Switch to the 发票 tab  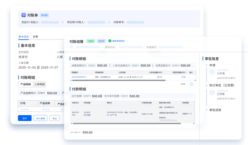35,37
